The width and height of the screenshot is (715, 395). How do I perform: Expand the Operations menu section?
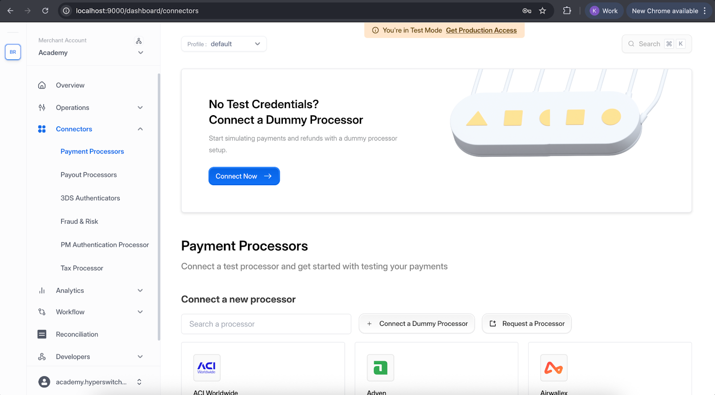[x=140, y=108]
